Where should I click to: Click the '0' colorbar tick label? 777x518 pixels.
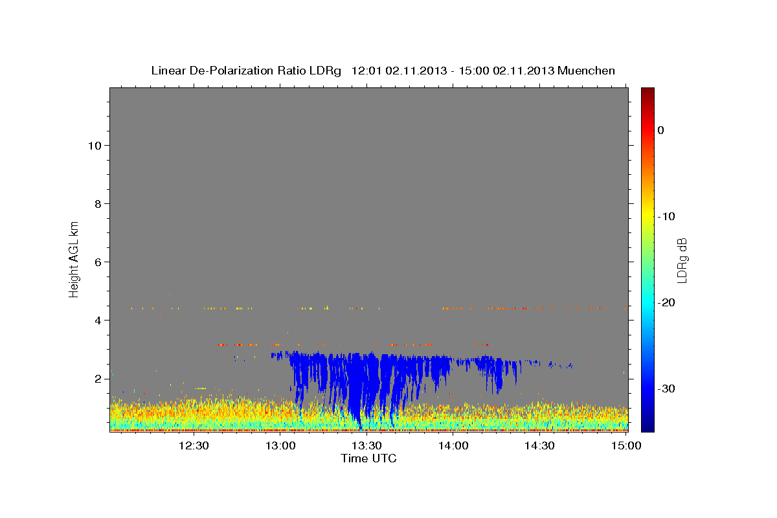coord(661,130)
